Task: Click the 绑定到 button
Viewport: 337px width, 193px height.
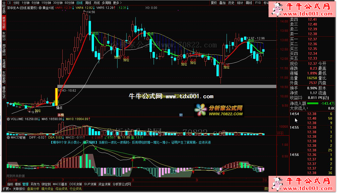Action: [x=46, y=184]
